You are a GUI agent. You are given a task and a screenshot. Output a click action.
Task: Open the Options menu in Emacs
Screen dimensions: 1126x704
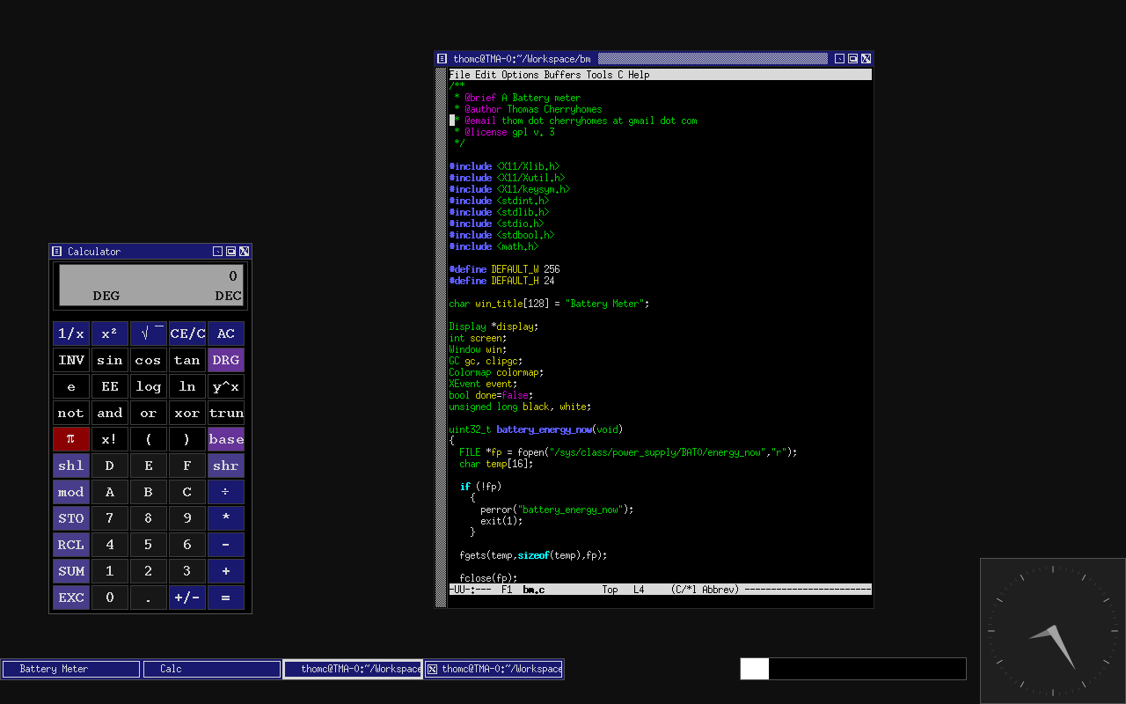[520, 75]
